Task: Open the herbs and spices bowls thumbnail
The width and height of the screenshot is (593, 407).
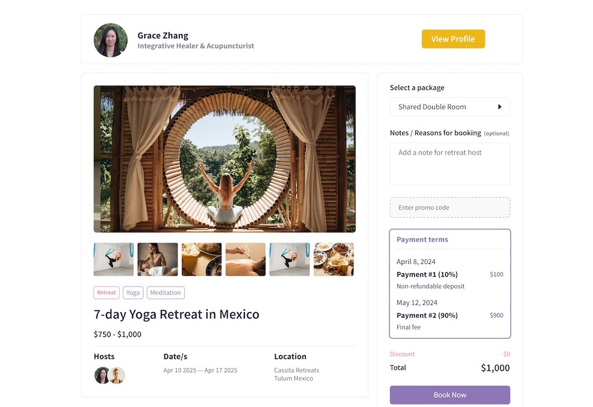Action: [x=334, y=259]
